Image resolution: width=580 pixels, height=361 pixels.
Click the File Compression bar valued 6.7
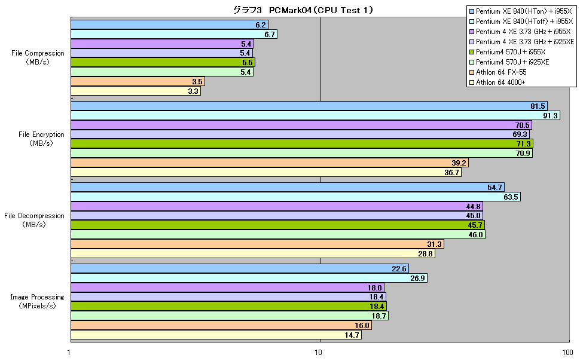click(x=174, y=35)
